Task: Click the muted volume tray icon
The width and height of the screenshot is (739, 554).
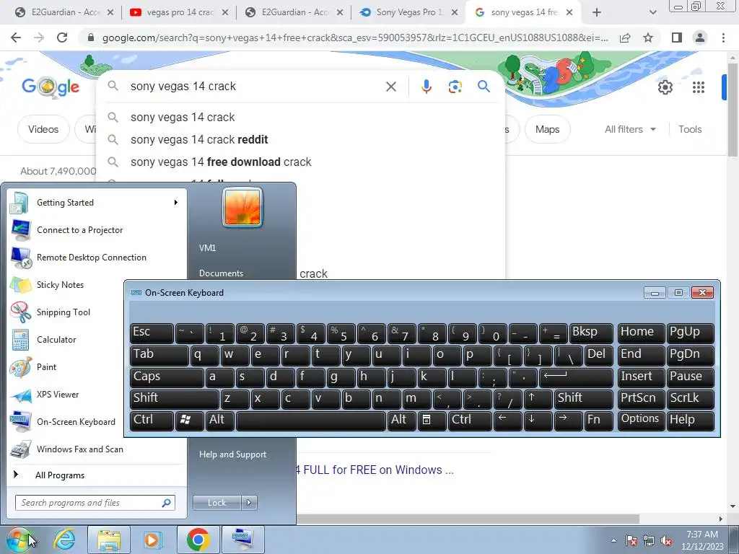Action: click(x=666, y=541)
